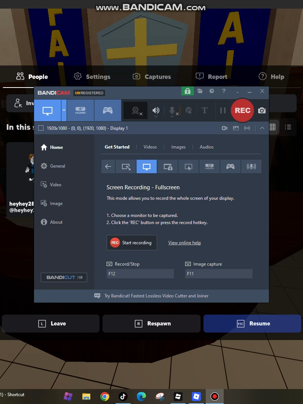The height and width of the screenshot is (404, 303).
Task: Open the help question mark icon in Bandicam
Action: 224,91
